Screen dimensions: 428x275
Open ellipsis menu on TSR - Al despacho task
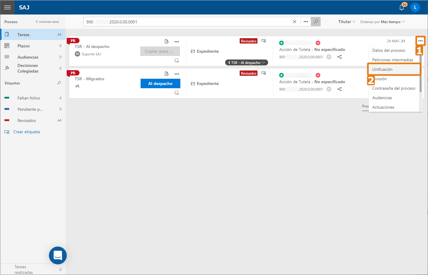coord(177,41)
